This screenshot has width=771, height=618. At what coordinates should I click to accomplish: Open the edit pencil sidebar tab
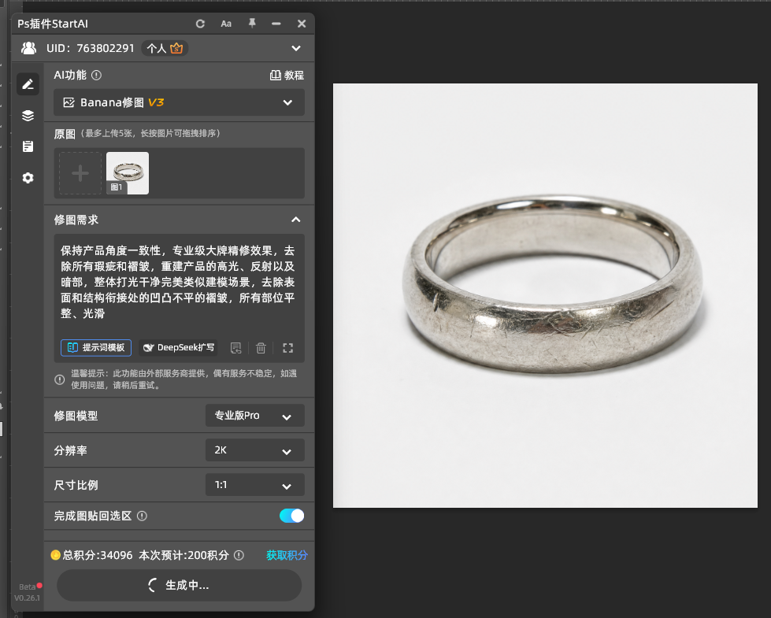click(x=28, y=84)
